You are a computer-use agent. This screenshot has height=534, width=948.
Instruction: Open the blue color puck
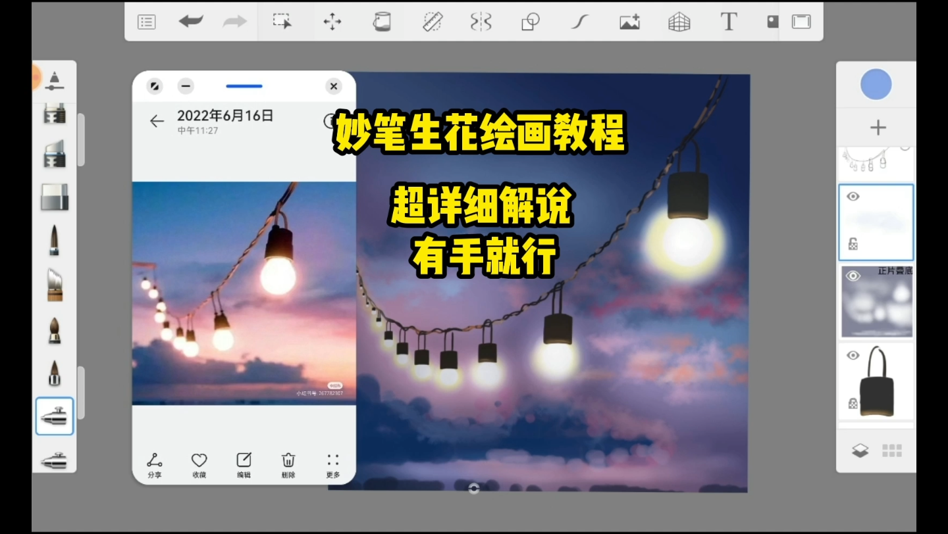pyautogui.click(x=876, y=84)
